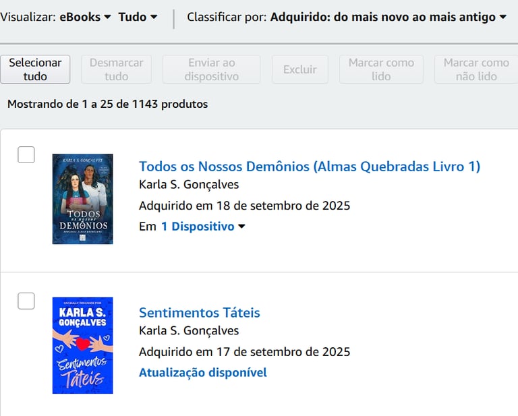Click the arrow icon next to Tudo
This screenshot has width=518, height=416.
pyautogui.click(x=154, y=17)
